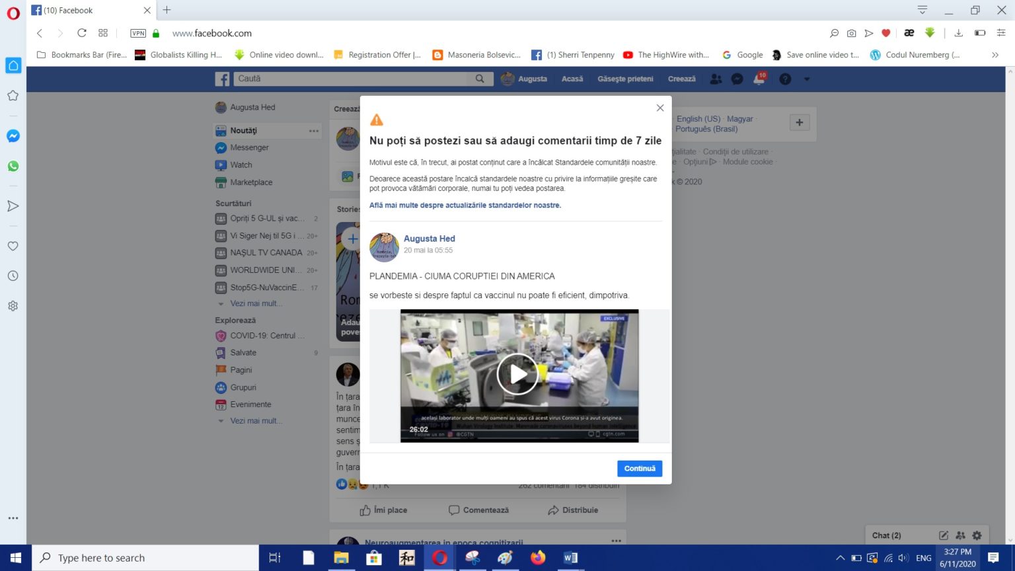Expand Vezi mai mult under Scurtături
The image size is (1015, 571).
point(255,303)
